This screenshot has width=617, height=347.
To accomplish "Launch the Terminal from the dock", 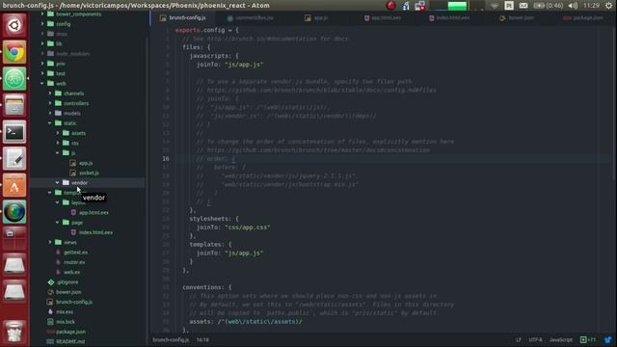I will [x=14, y=132].
